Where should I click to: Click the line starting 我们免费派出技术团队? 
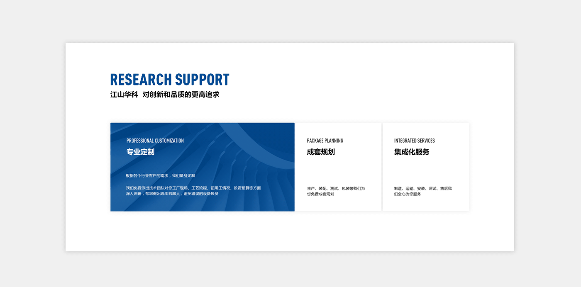click(x=193, y=188)
